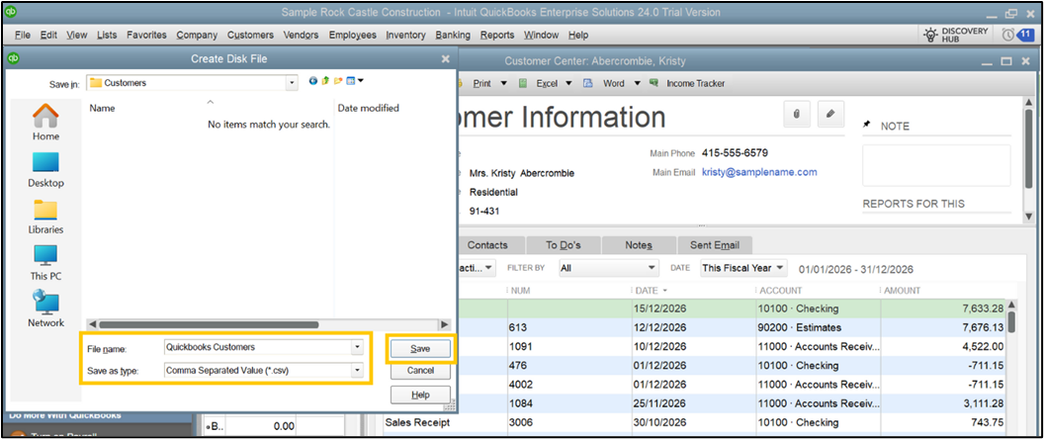Go up one folder level in save dialog
Viewport: 1044px width, 439px height.
[325, 81]
